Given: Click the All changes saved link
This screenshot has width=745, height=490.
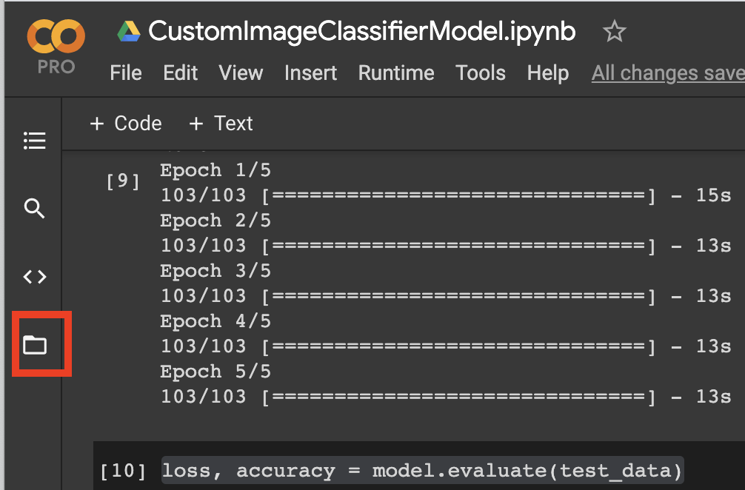Looking at the screenshot, I should (x=668, y=73).
